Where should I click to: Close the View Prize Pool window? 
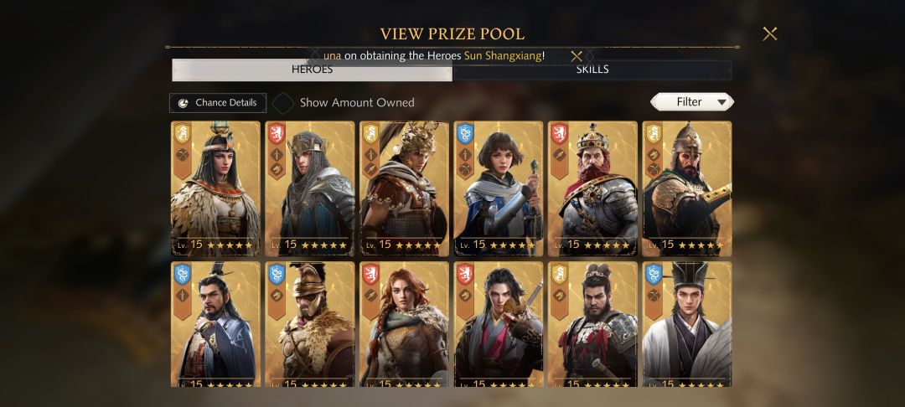pyautogui.click(x=769, y=34)
